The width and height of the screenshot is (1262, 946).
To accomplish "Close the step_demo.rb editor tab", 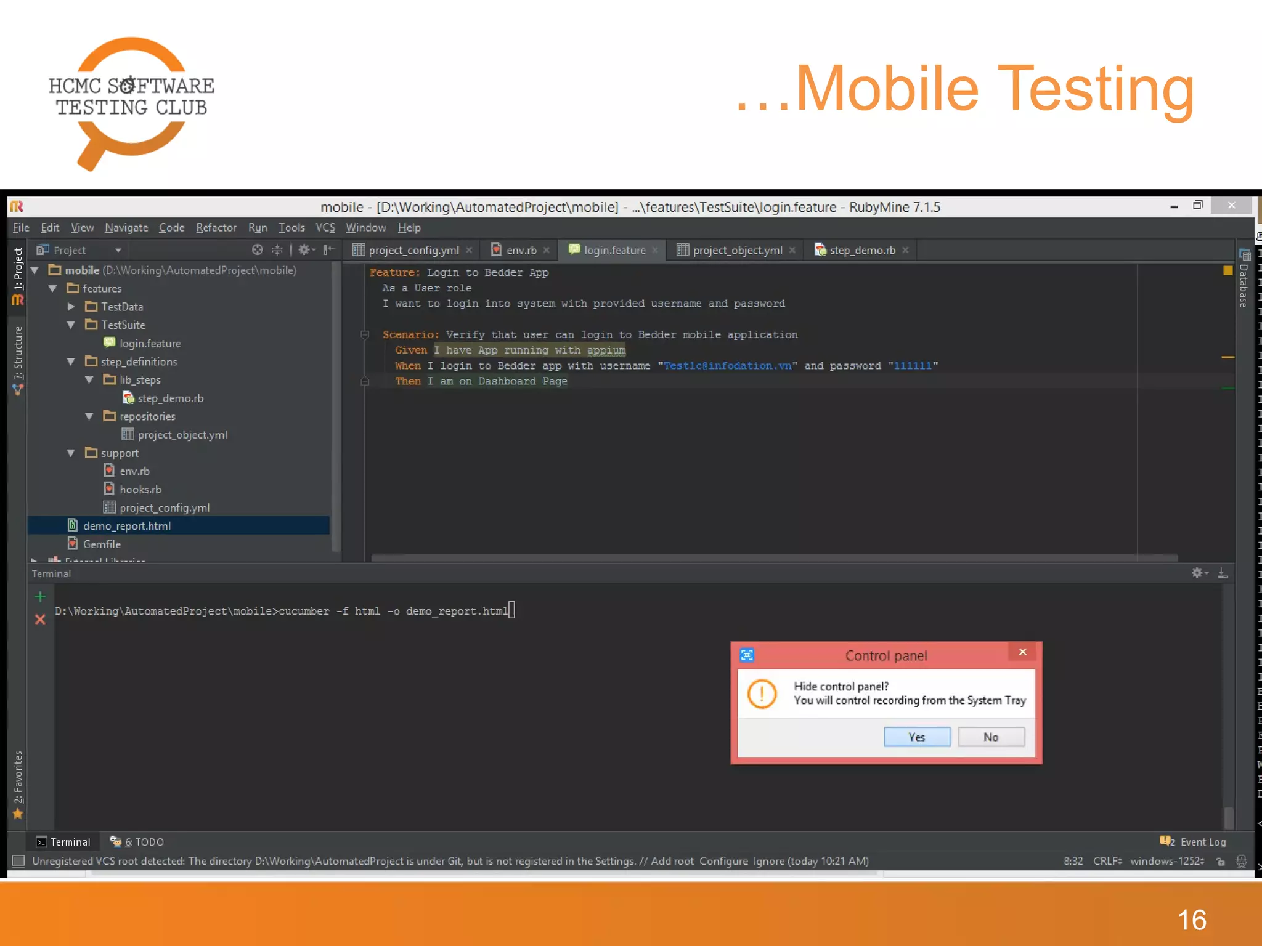I will click(x=905, y=250).
